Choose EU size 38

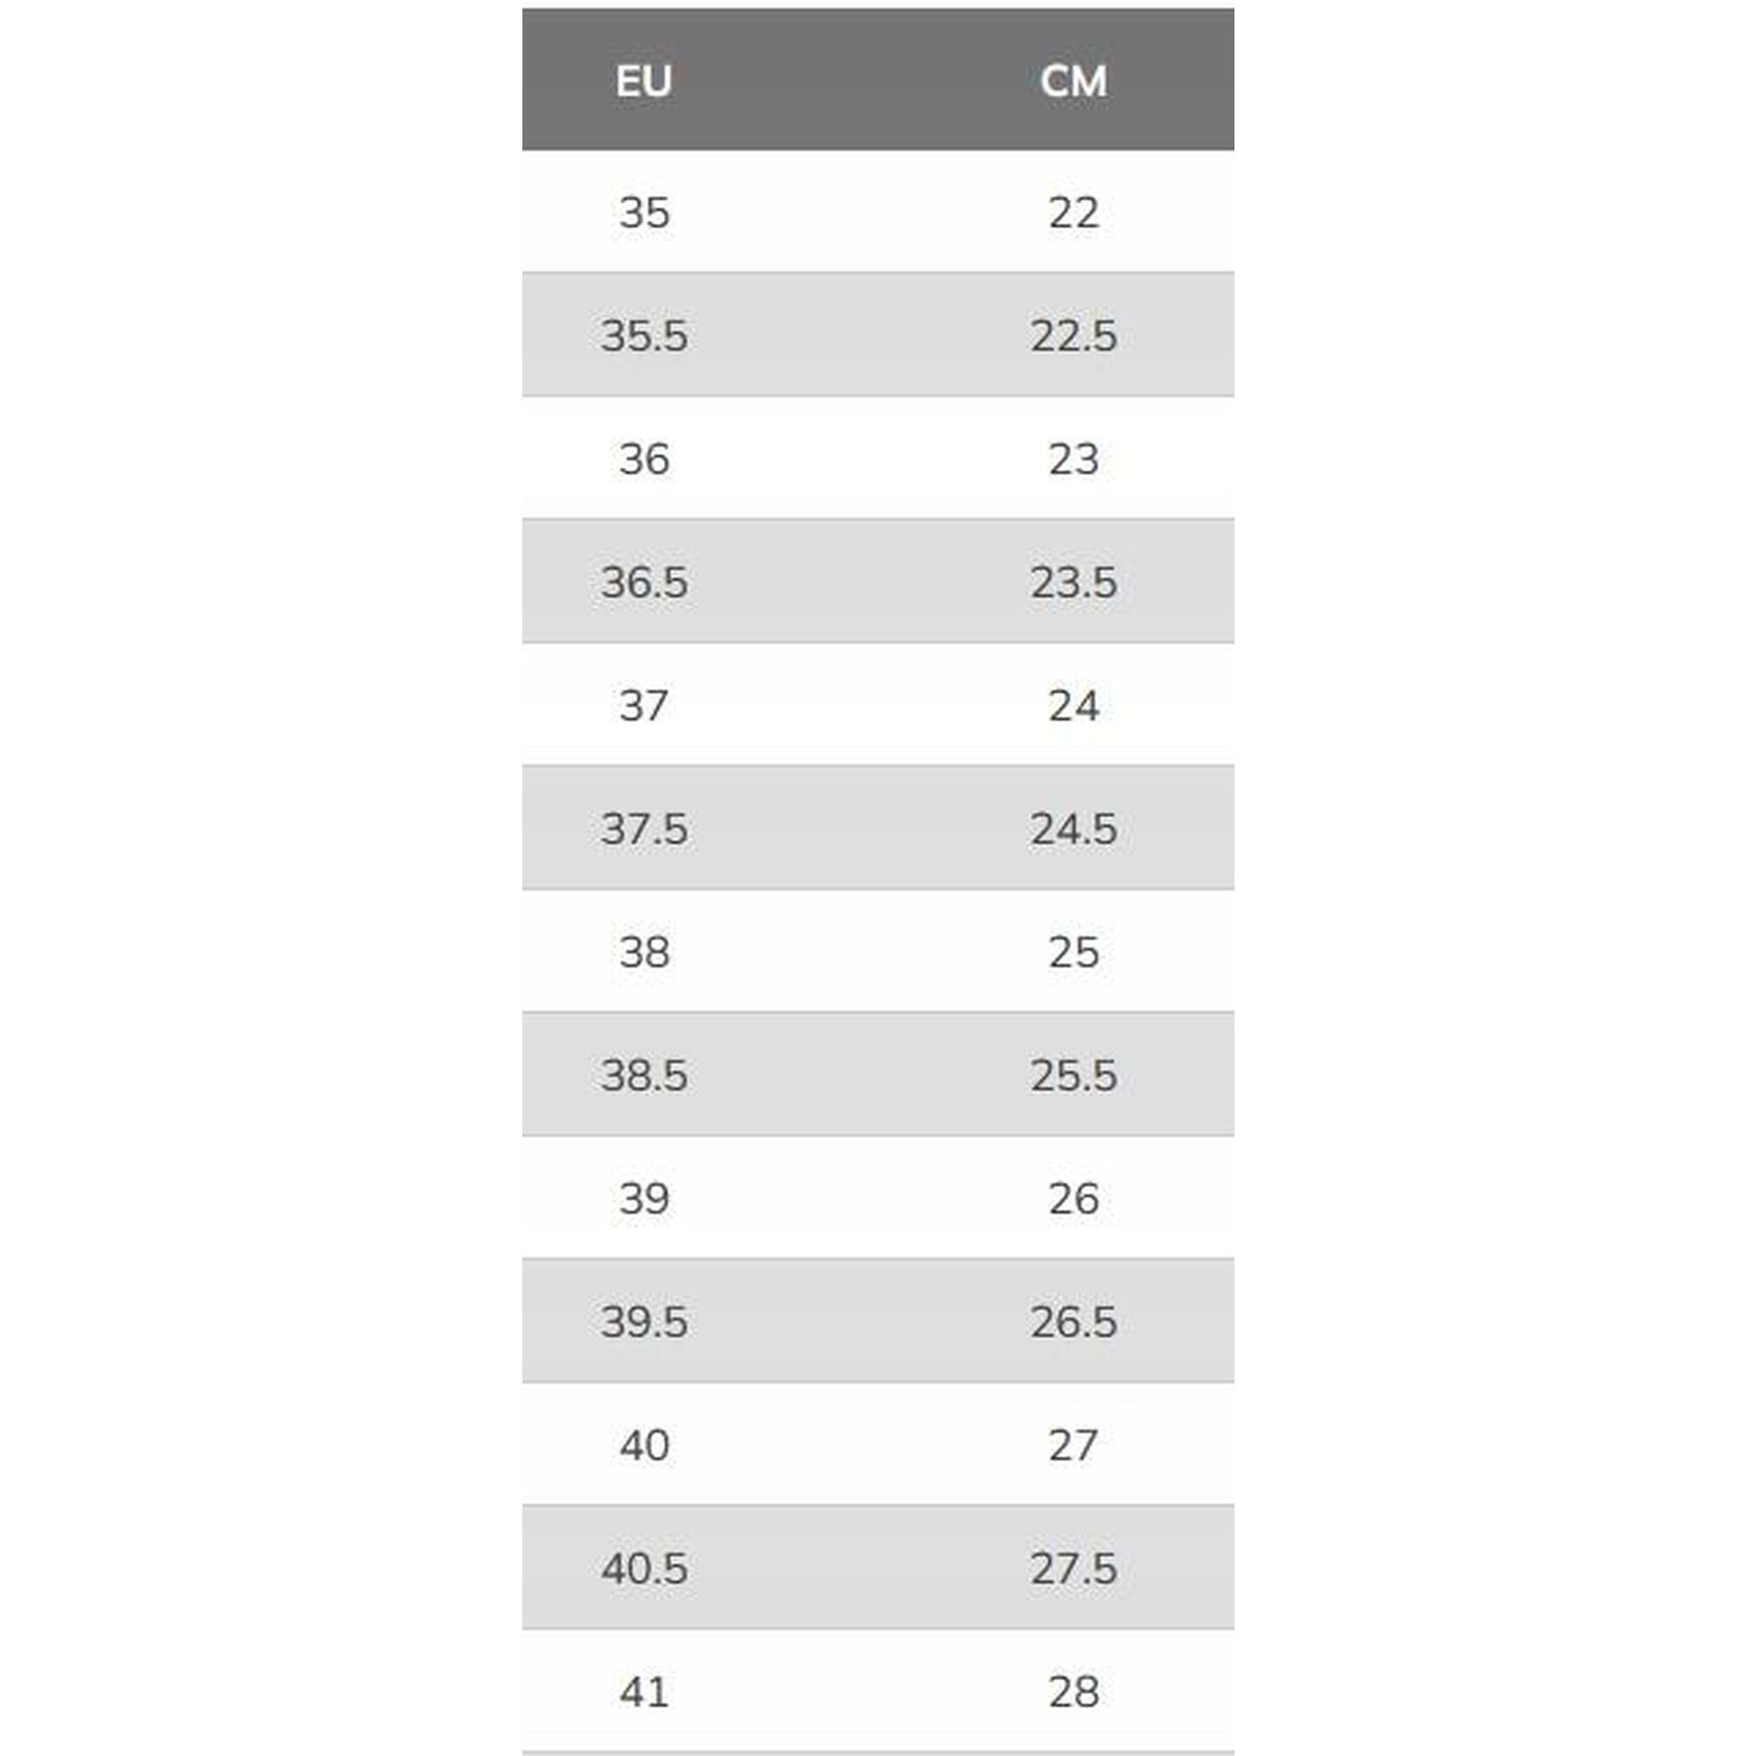click(x=644, y=953)
